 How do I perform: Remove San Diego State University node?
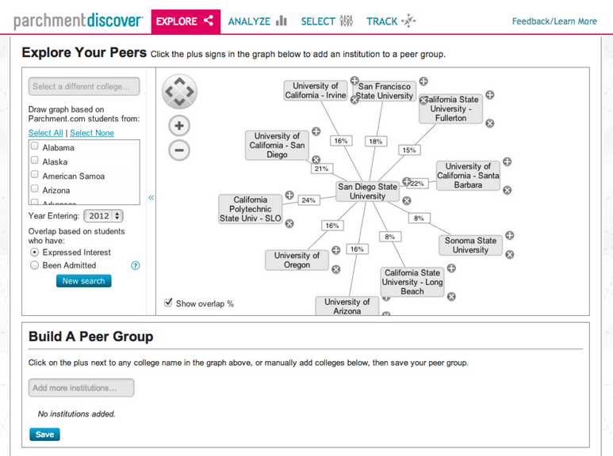(x=407, y=200)
